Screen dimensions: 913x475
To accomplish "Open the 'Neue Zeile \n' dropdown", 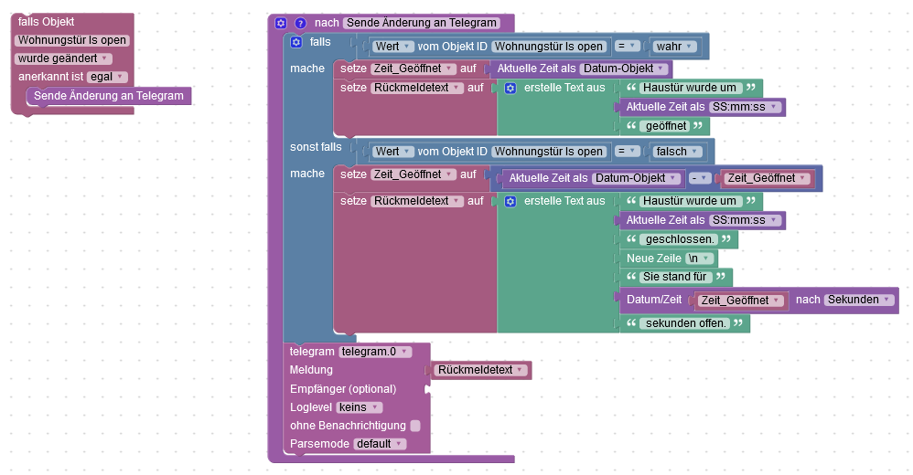I will click(x=699, y=259).
